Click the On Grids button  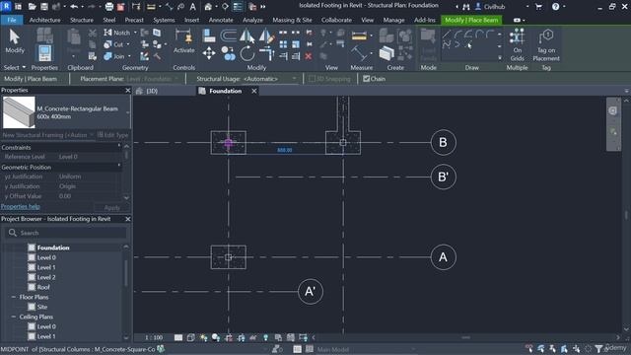click(517, 44)
